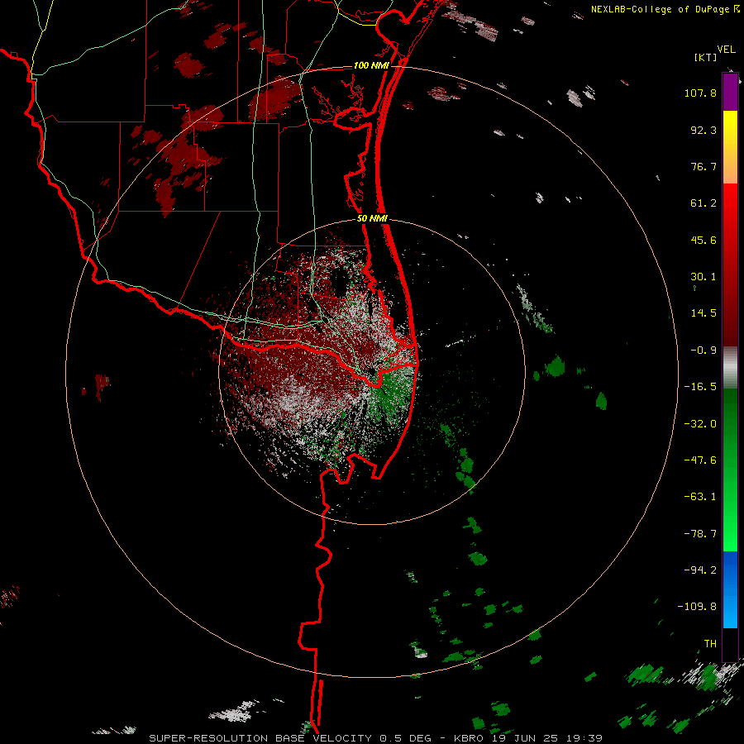Click the -94.2 legend value
This screenshot has width=744, height=744.
(x=700, y=570)
